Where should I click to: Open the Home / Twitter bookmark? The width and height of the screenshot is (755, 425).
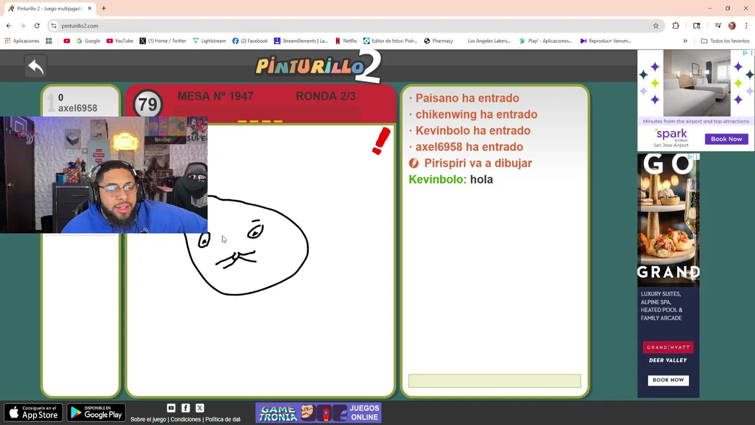click(x=163, y=41)
